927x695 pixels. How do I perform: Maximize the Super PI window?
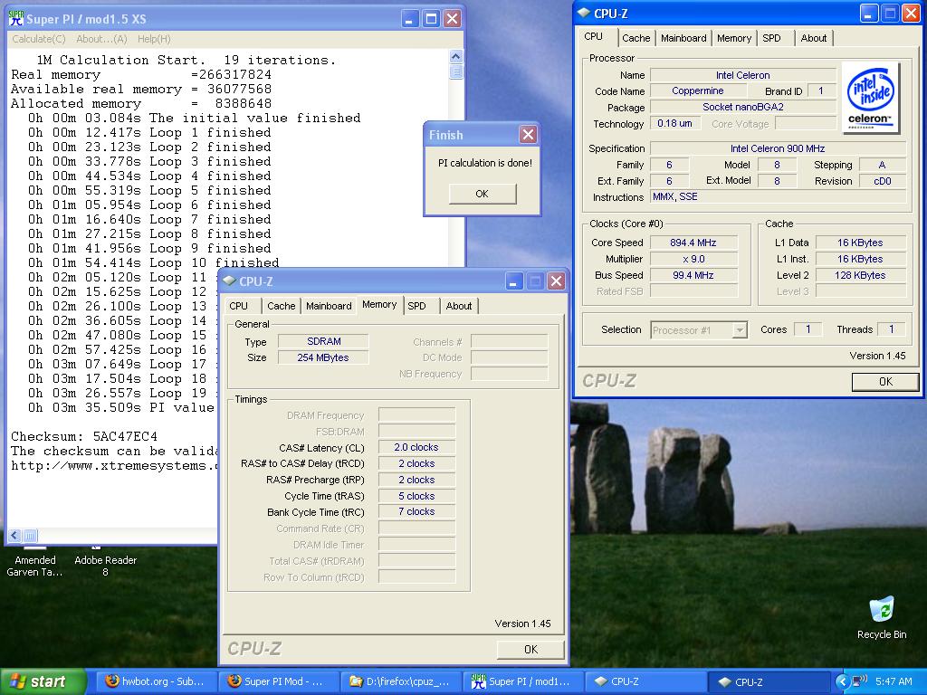431,19
